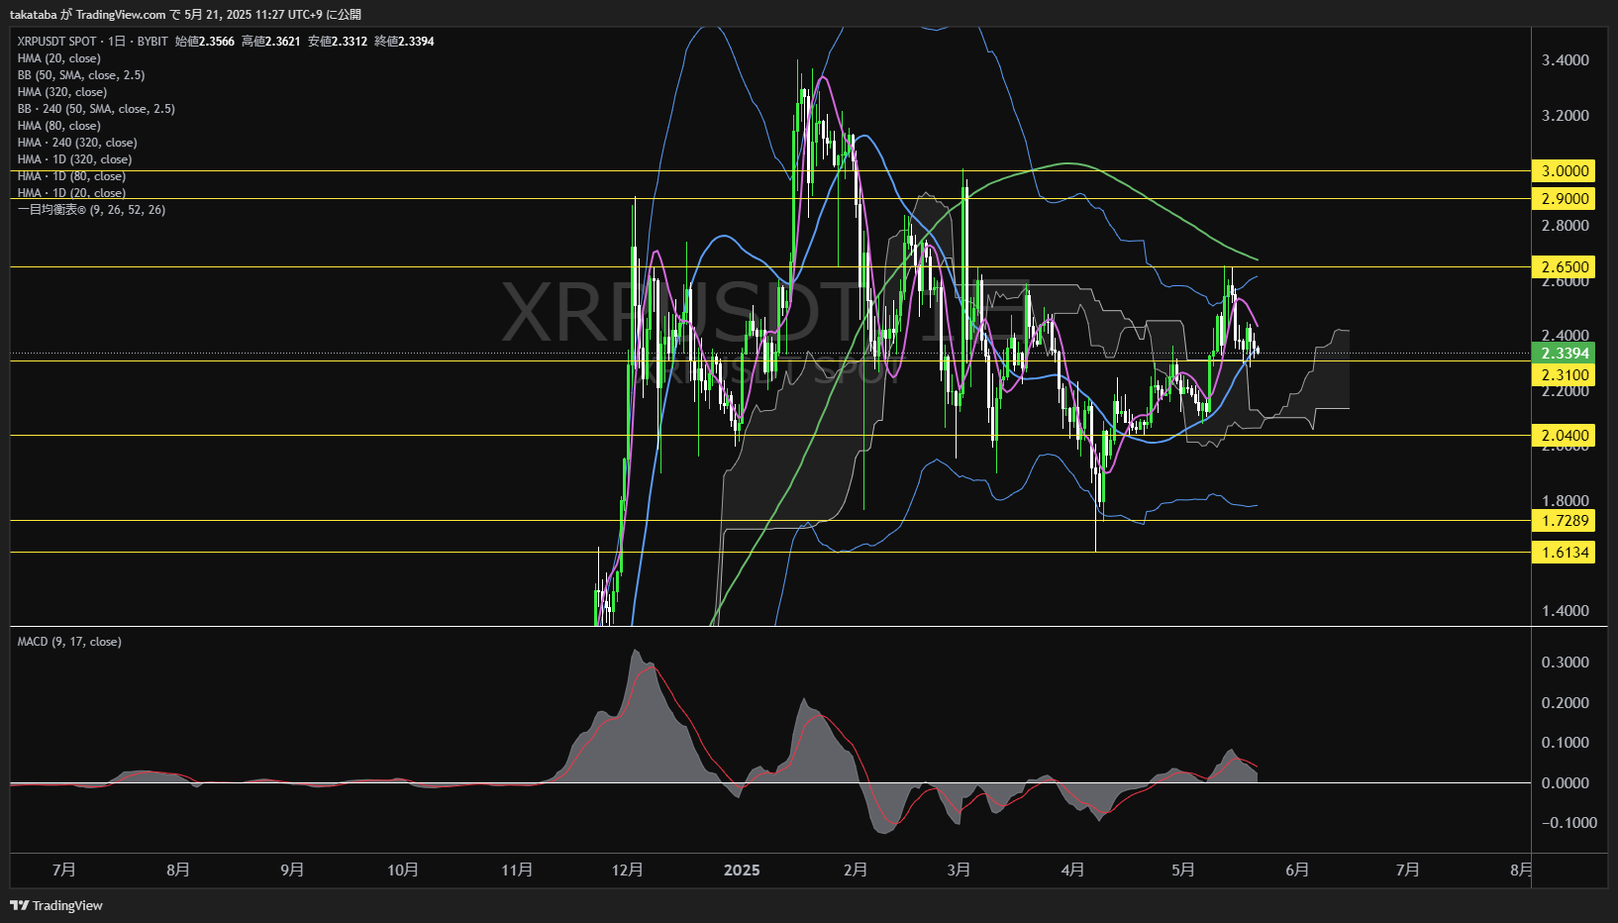
Task: Select the HMA · 1D (320, close) legend
Action: click(74, 159)
